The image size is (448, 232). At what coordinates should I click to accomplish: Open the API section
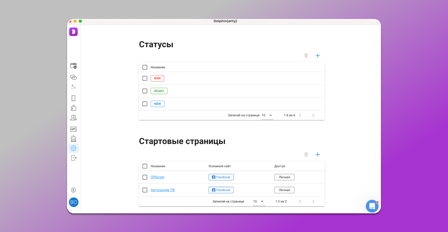click(x=74, y=129)
